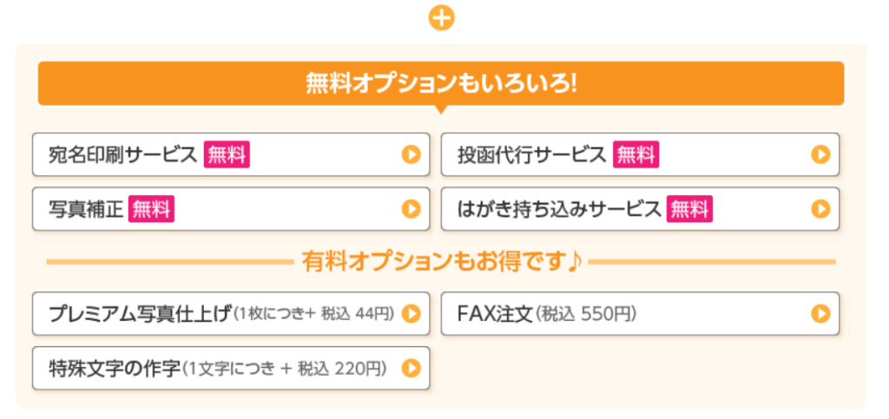Open the はがき持ち込みサービス label
Screen dimensions: 889x419
[x=560, y=209]
